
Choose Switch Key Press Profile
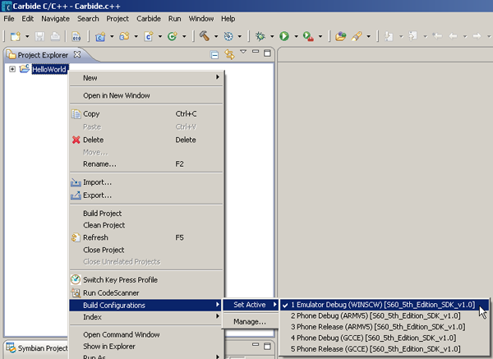point(146,280)
